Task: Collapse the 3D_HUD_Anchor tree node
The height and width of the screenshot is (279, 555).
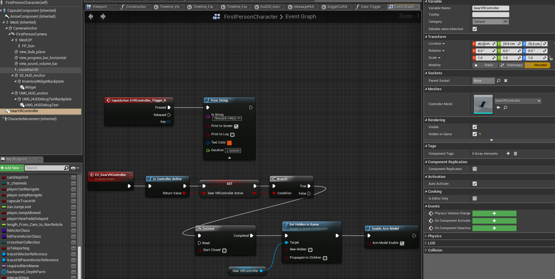Action: pyautogui.click(x=12, y=76)
